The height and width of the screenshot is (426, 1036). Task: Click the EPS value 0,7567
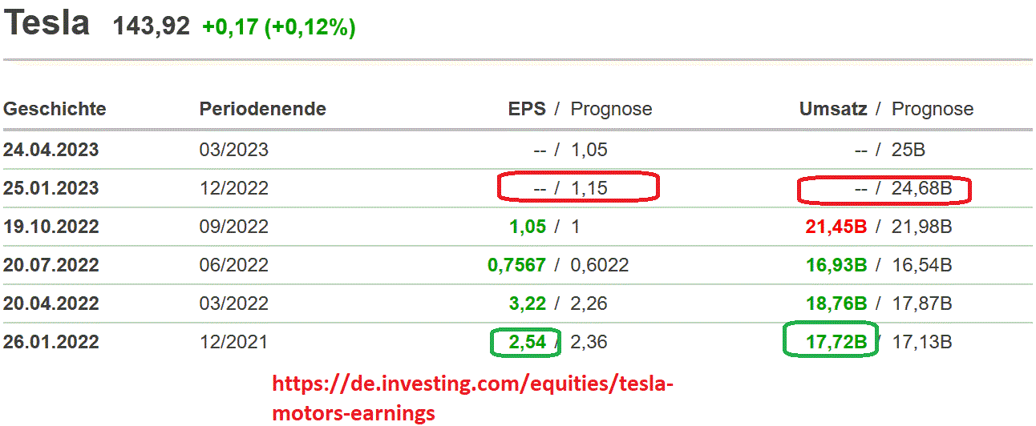(x=516, y=265)
